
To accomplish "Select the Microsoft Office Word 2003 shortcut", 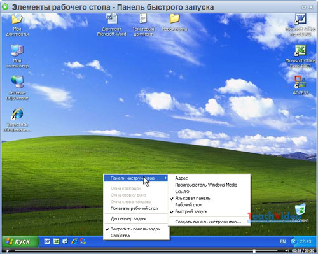I will [300, 24].
